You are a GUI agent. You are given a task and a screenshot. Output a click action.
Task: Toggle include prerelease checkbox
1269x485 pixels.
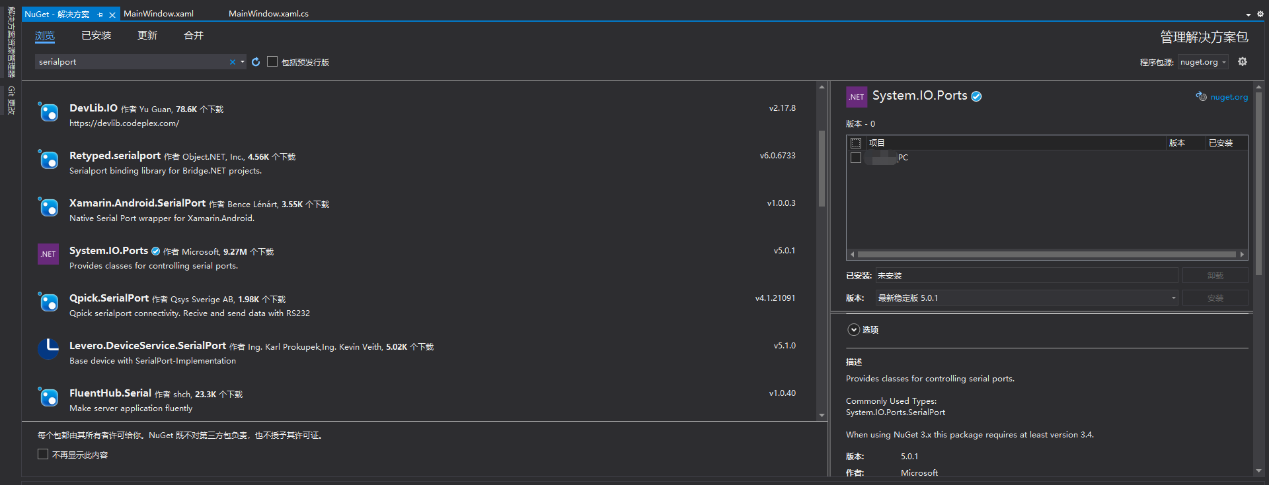pyautogui.click(x=272, y=61)
